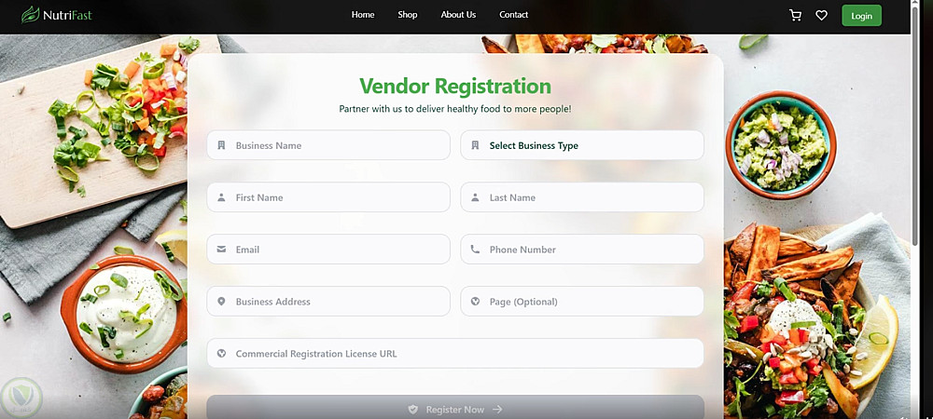
Task: Focus the First Name input
Action: coord(328,197)
